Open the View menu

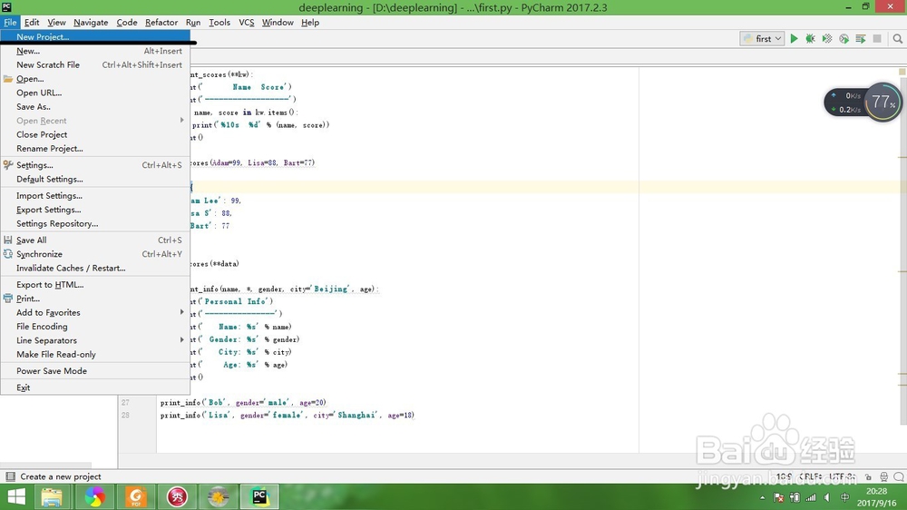tap(56, 22)
